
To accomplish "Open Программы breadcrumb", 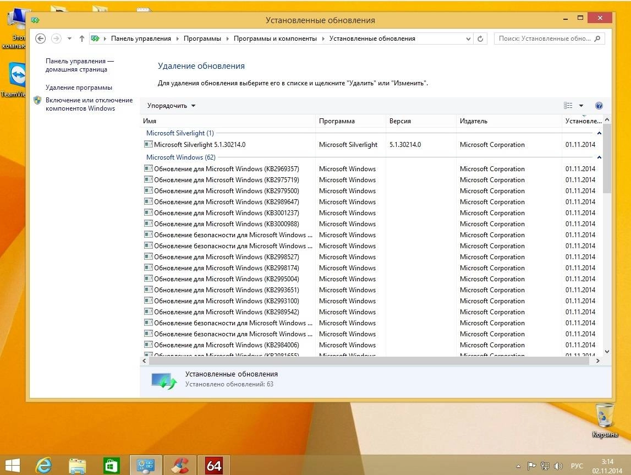I will tap(202, 39).
